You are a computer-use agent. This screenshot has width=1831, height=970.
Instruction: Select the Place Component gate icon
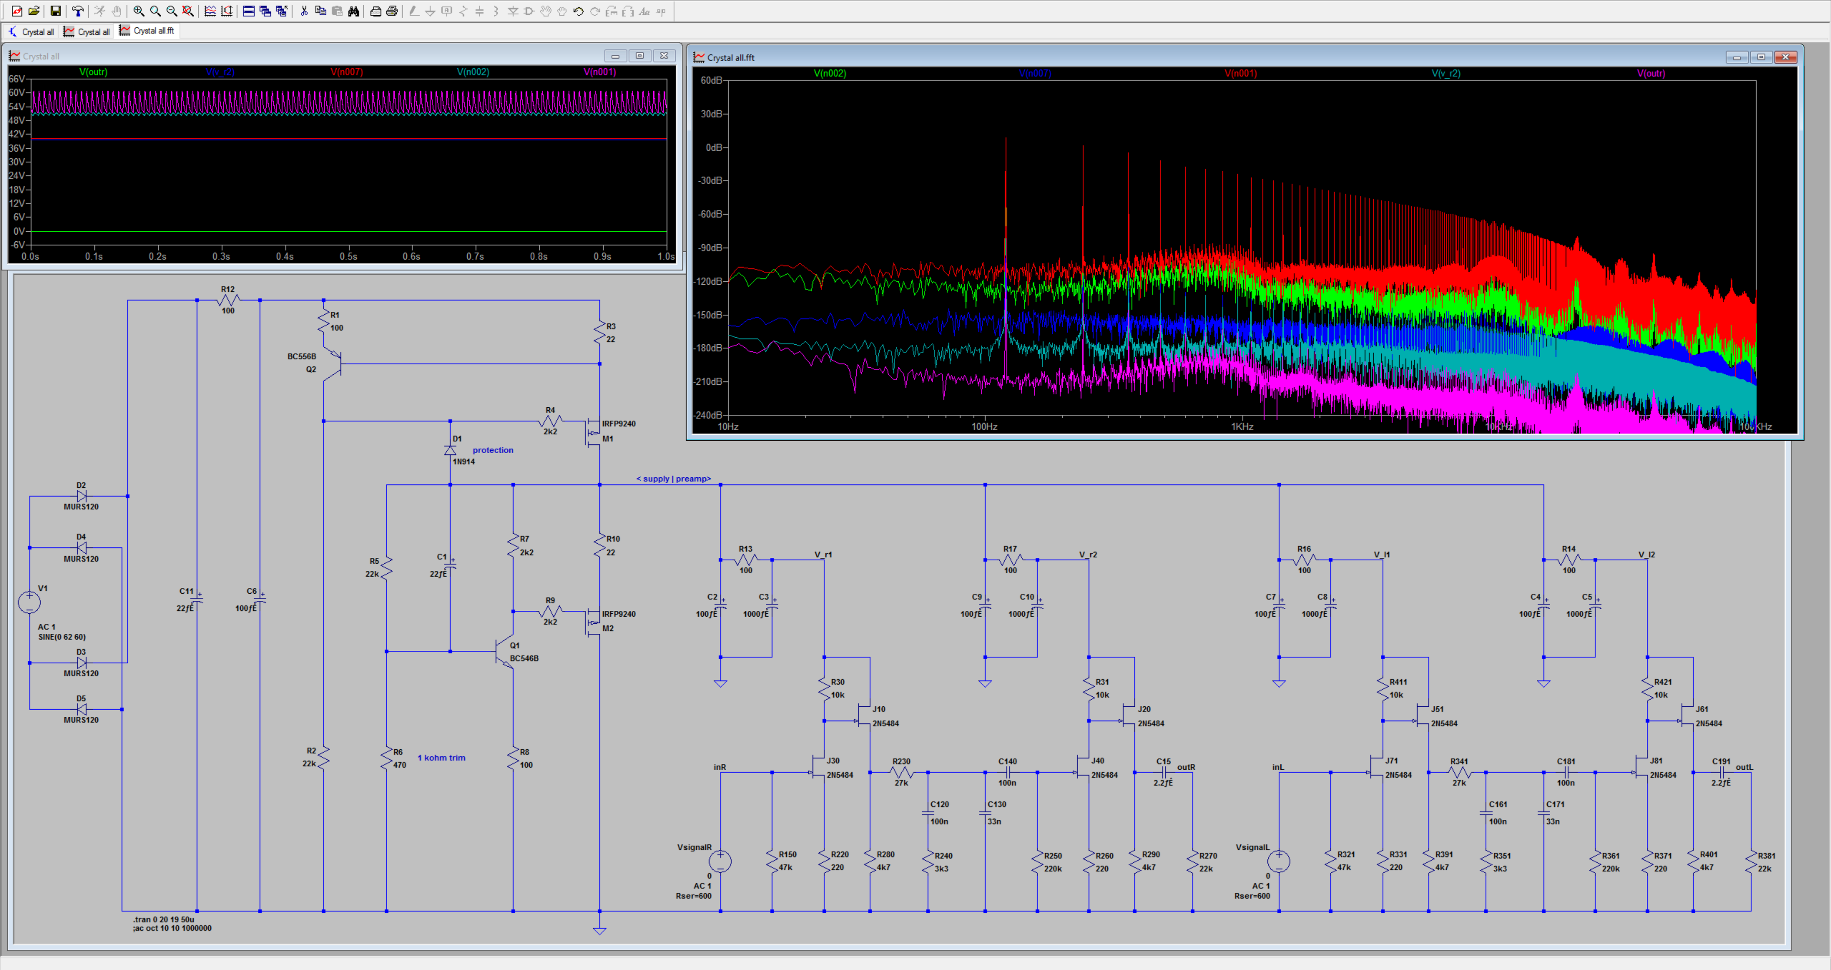tap(529, 10)
